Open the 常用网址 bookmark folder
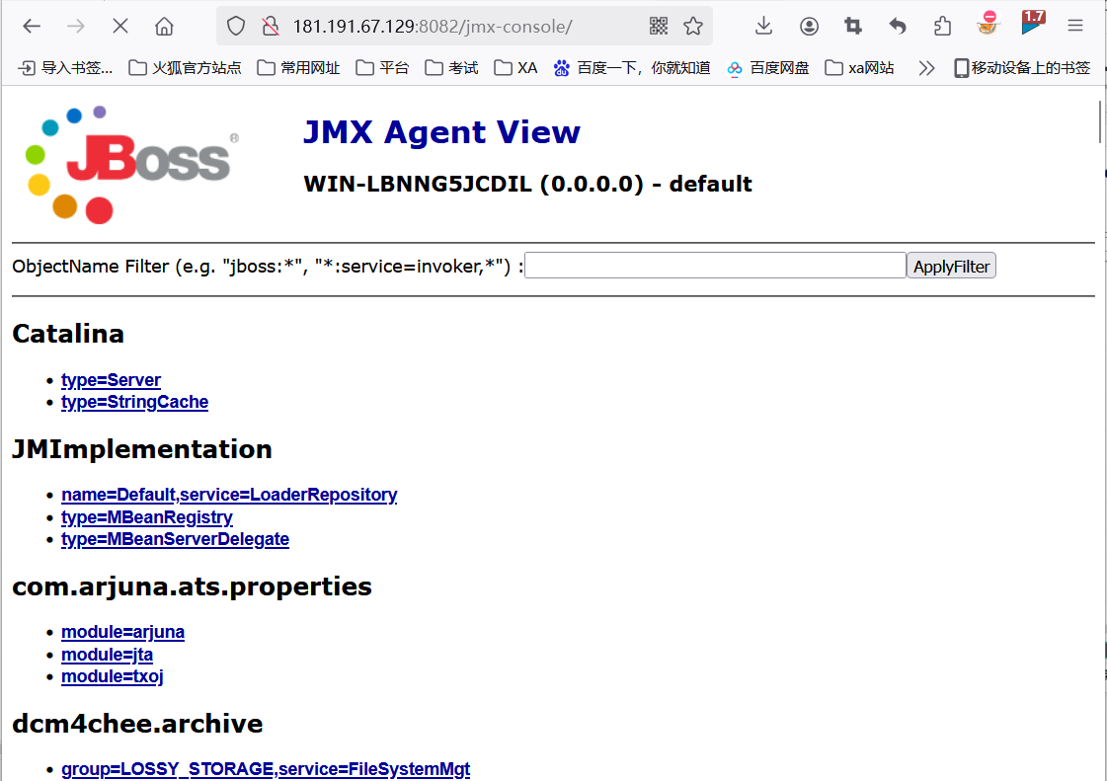 [x=298, y=68]
